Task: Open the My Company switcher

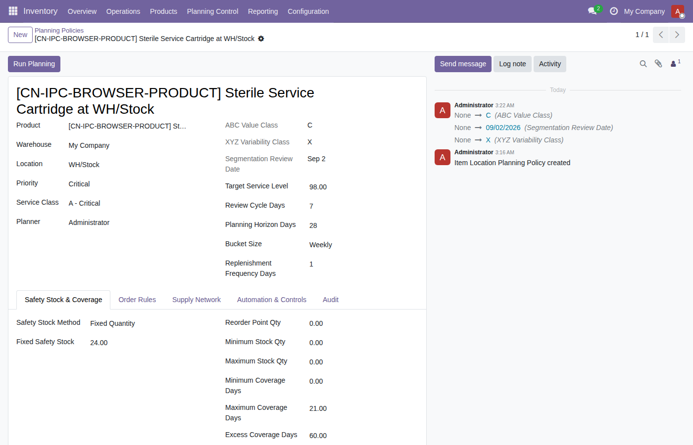Action: point(644,11)
